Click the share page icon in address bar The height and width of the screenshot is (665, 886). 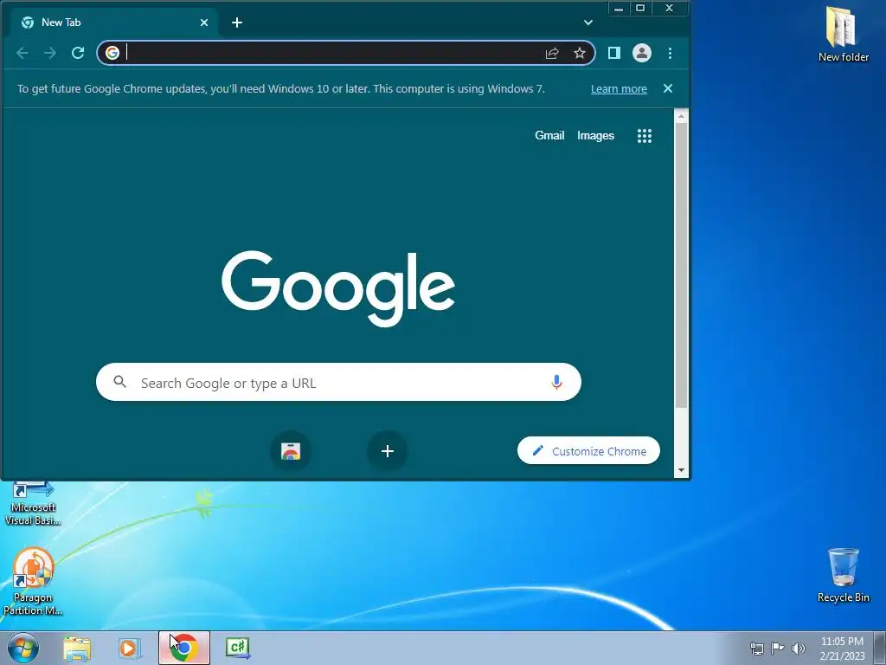point(552,53)
